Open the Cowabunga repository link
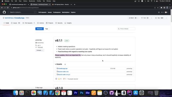 pyautogui.click(x=19, y=18)
